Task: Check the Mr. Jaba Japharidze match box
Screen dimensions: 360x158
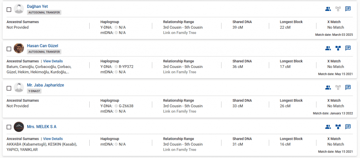Action: [9, 88]
